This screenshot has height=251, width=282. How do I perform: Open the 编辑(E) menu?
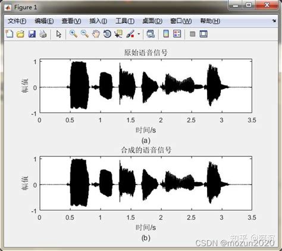click(x=44, y=21)
